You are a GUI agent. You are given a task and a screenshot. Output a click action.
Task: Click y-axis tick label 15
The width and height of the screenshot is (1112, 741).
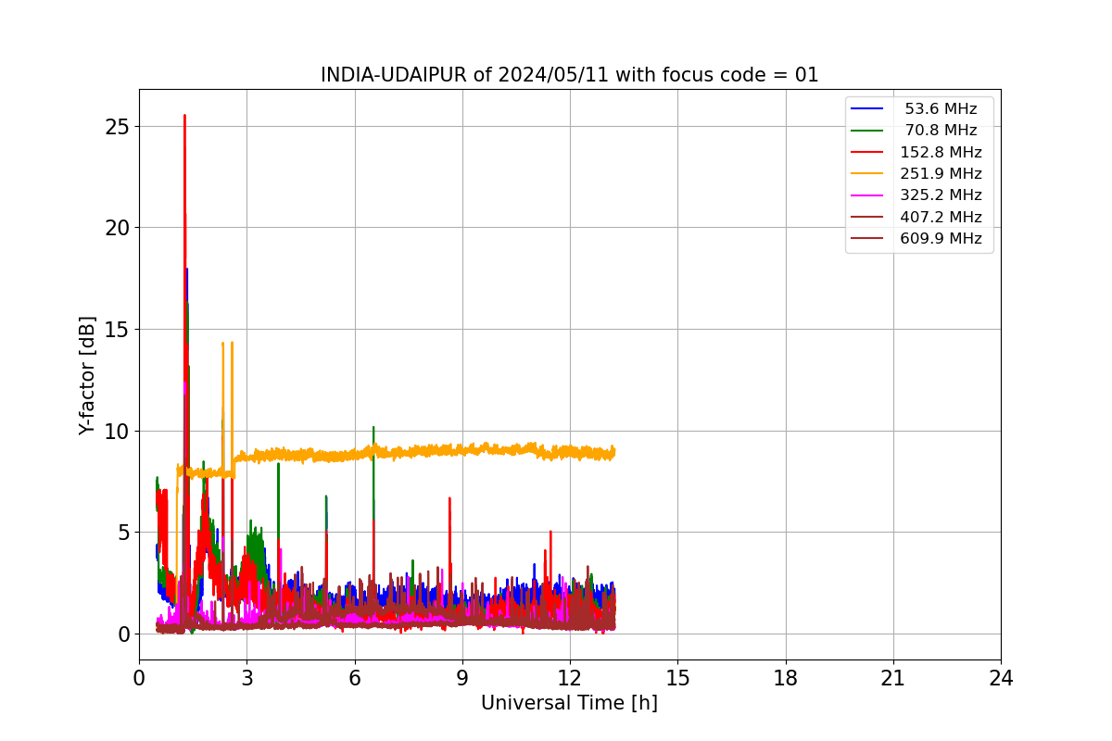pos(117,330)
